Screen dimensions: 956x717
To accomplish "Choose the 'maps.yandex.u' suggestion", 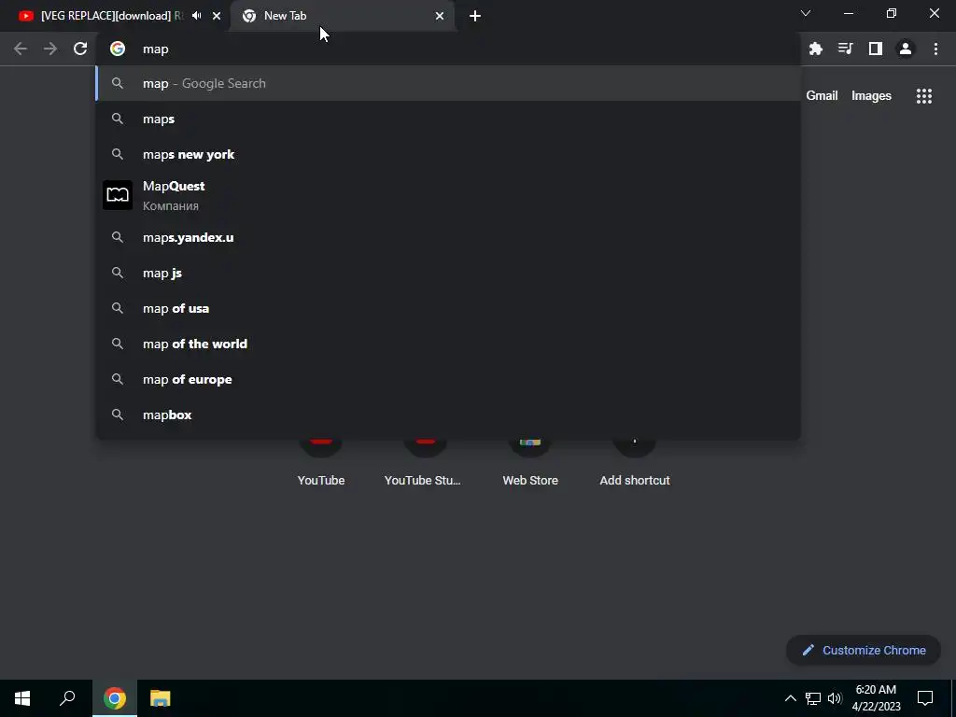I will click(x=448, y=237).
